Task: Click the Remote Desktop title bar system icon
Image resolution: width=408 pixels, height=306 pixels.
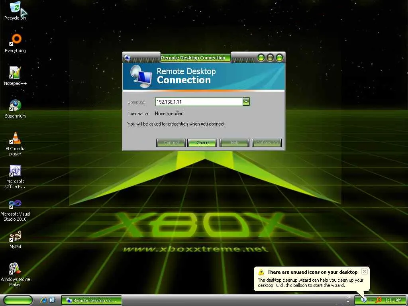Action: coord(127,57)
